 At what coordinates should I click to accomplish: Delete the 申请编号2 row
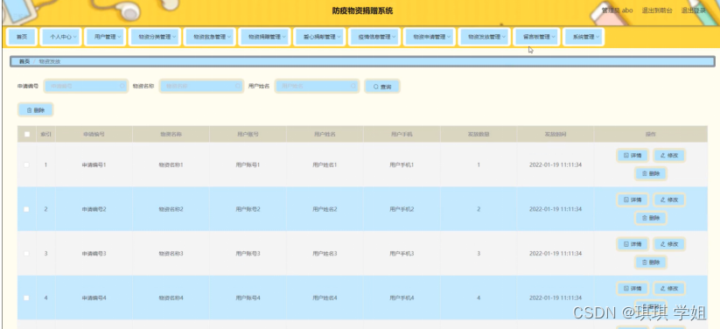coord(651,218)
